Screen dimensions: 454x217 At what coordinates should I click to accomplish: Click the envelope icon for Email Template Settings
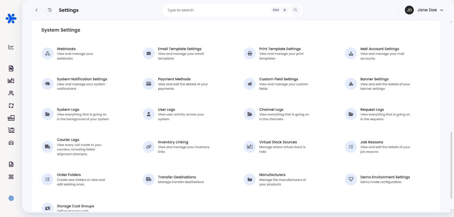(x=149, y=53)
